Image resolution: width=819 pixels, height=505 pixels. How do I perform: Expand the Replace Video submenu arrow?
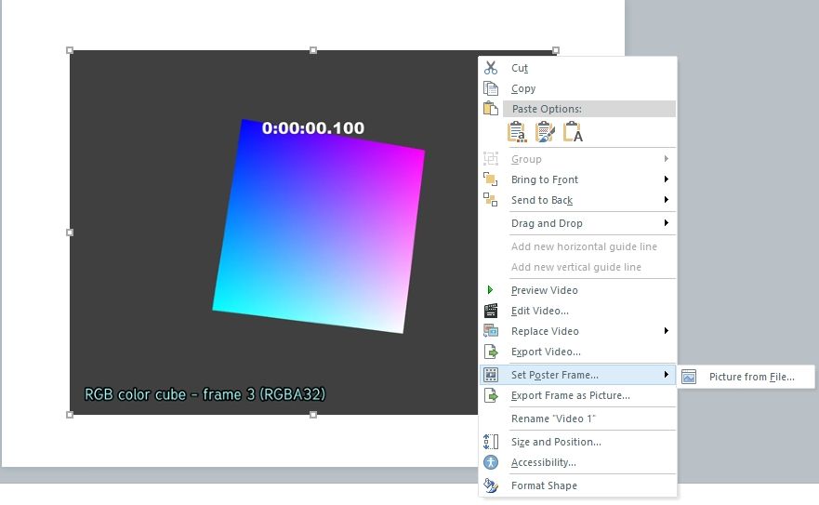coord(666,331)
